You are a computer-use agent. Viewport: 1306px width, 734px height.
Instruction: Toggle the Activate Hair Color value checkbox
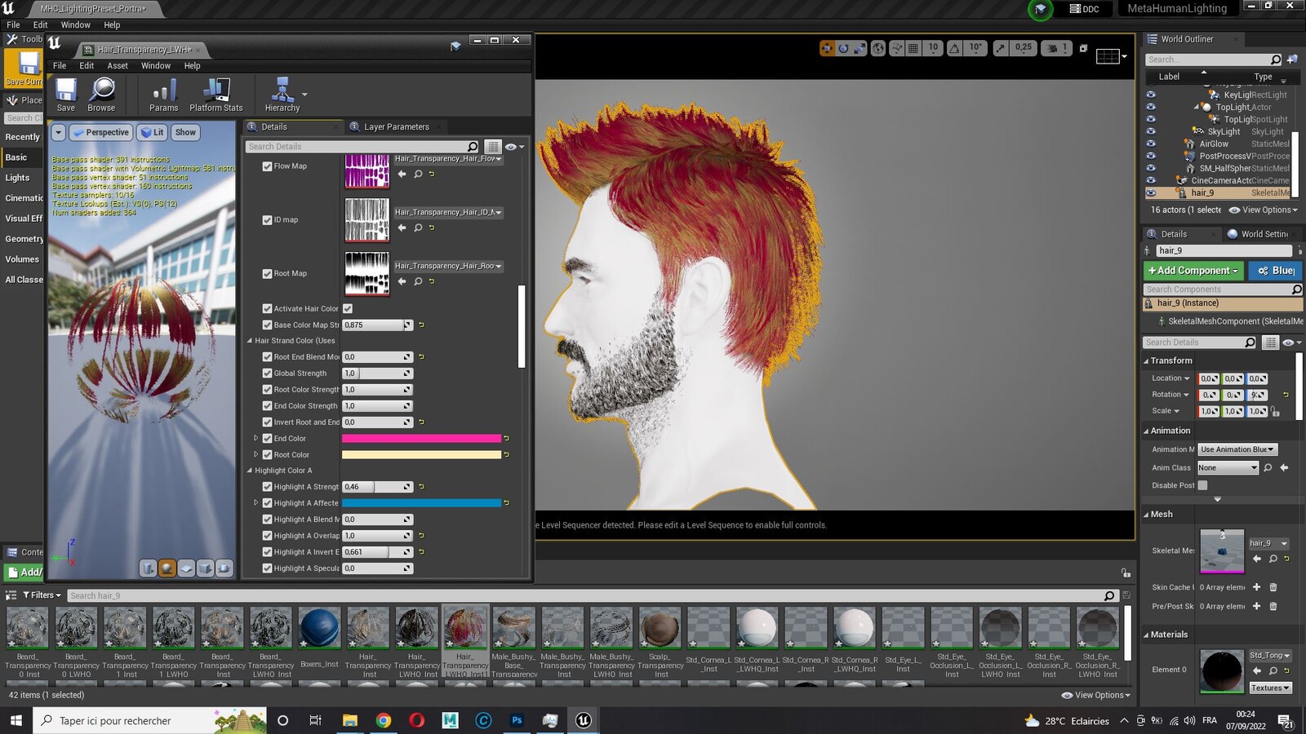pos(348,308)
